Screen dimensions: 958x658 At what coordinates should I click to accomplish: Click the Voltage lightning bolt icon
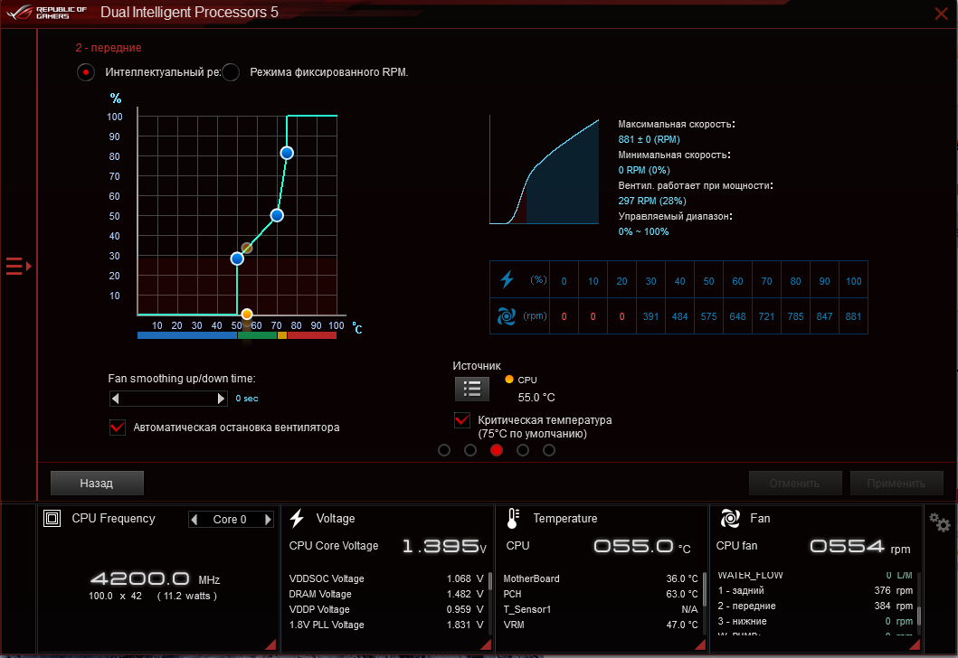point(297,518)
